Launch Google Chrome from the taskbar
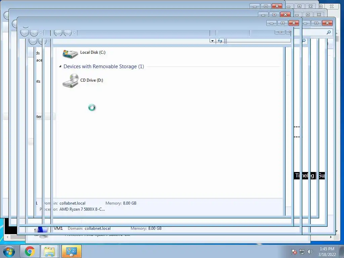Viewport: 344px width, 258px height. coord(30,251)
